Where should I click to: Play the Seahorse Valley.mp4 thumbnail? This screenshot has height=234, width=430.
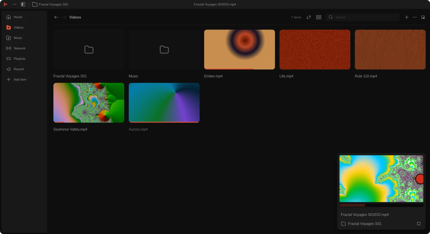pyautogui.click(x=89, y=103)
